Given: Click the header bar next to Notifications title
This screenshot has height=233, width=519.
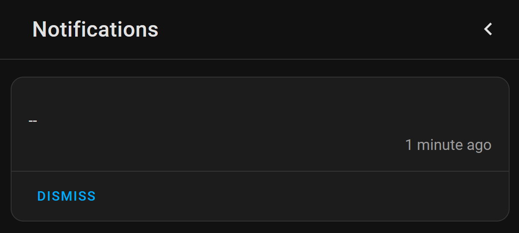Looking at the screenshot, I should pos(316,29).
